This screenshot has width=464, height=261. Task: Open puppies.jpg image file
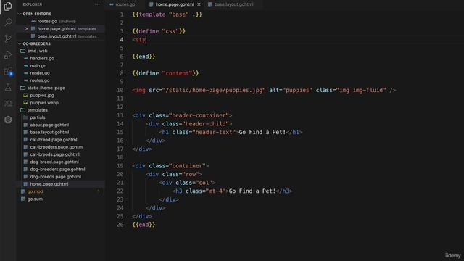[42, 95]
